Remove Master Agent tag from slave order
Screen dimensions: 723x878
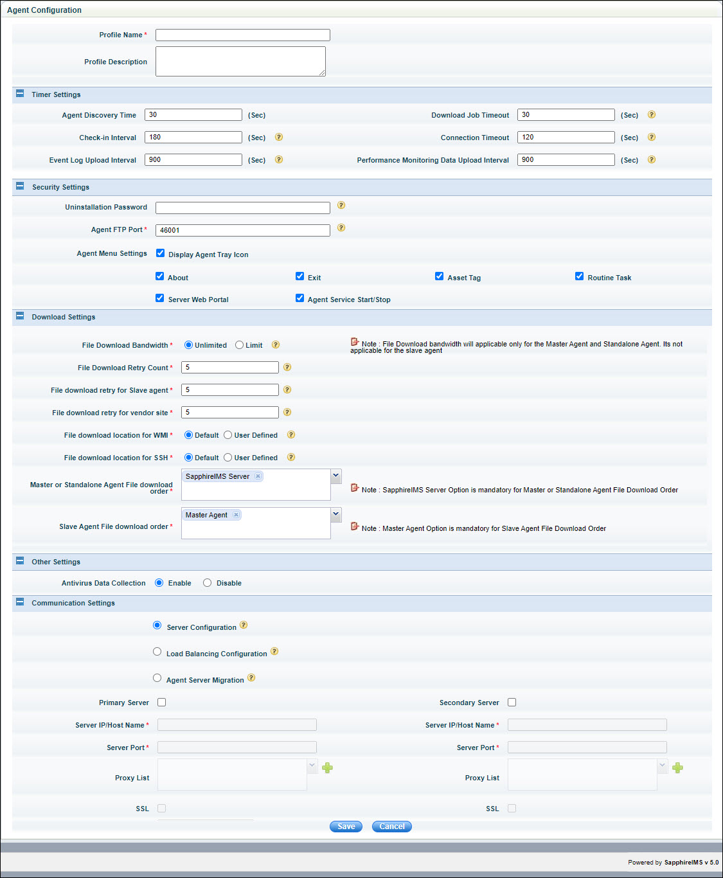(x=236, y=515)
